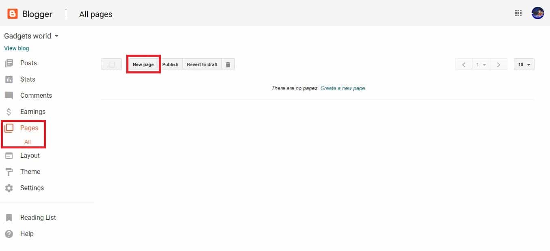Click the orange Blogger logo icon
The width and height of the screenshot is (550, 251).
click(x=13, y=14)
